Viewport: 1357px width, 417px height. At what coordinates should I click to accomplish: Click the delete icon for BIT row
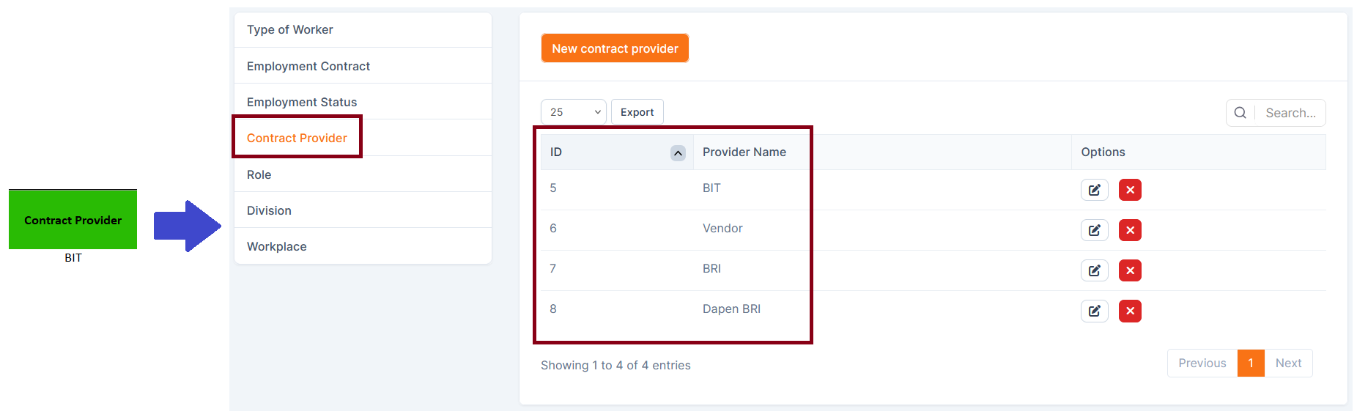pos(1130,190)
